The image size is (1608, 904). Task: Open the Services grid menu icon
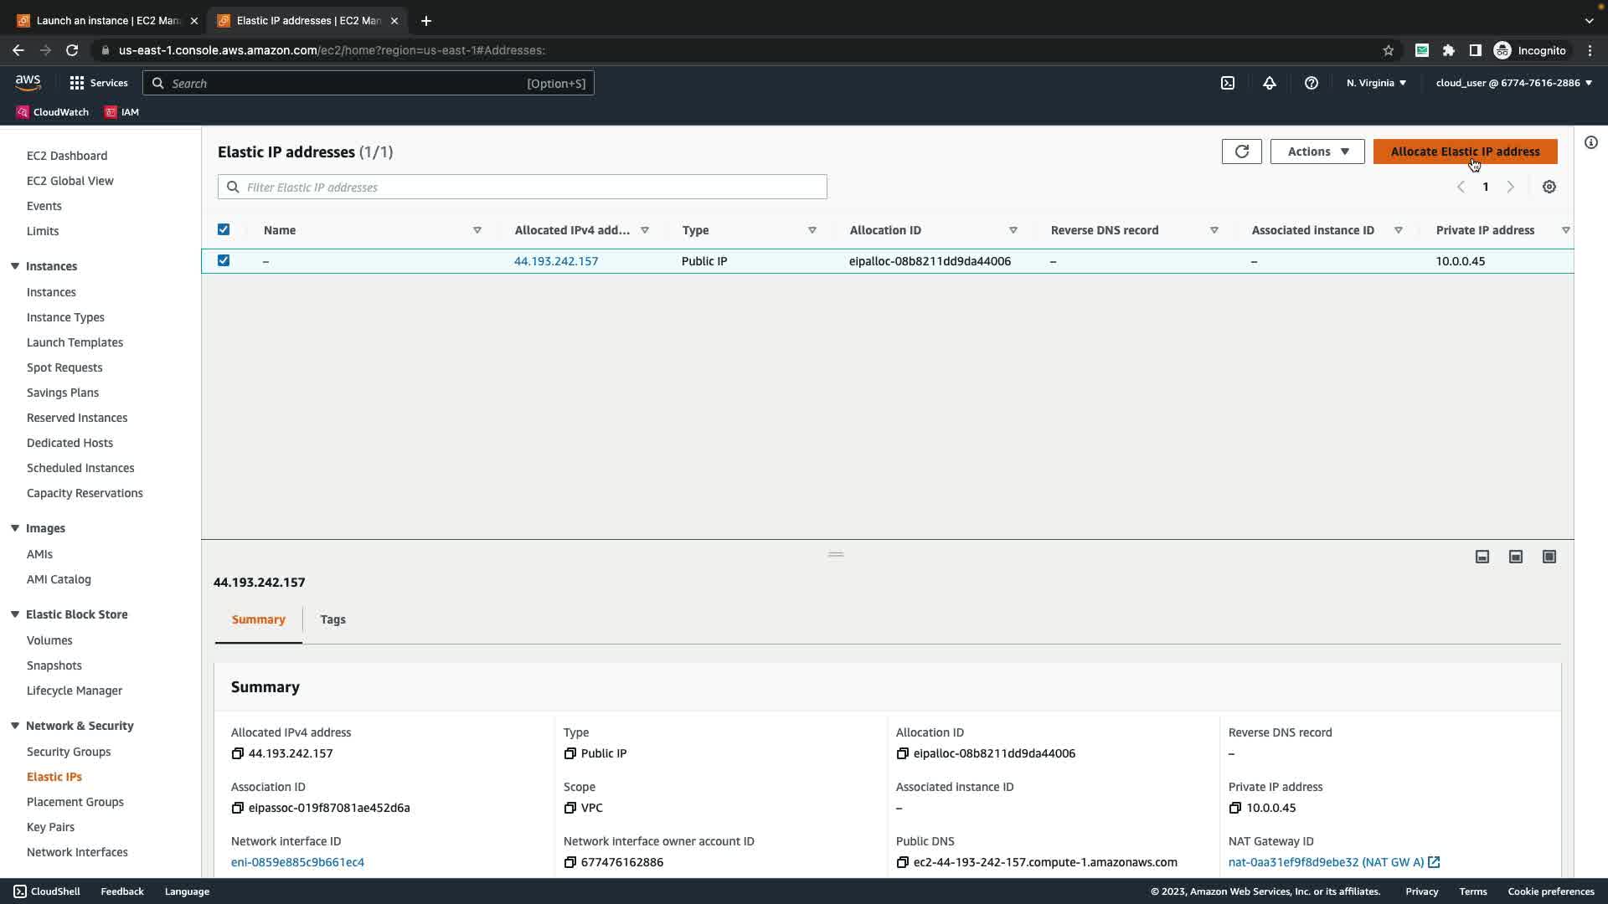pos(77,83)
